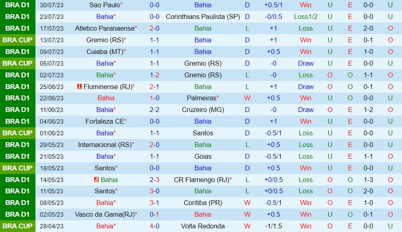Click the Loss1/2 result in the Corinthians row

tap(306, 17)
